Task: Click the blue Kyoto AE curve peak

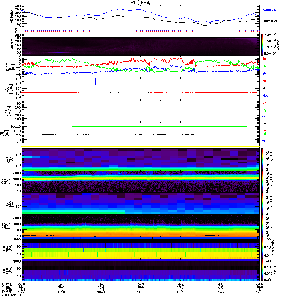Action: 119,9
